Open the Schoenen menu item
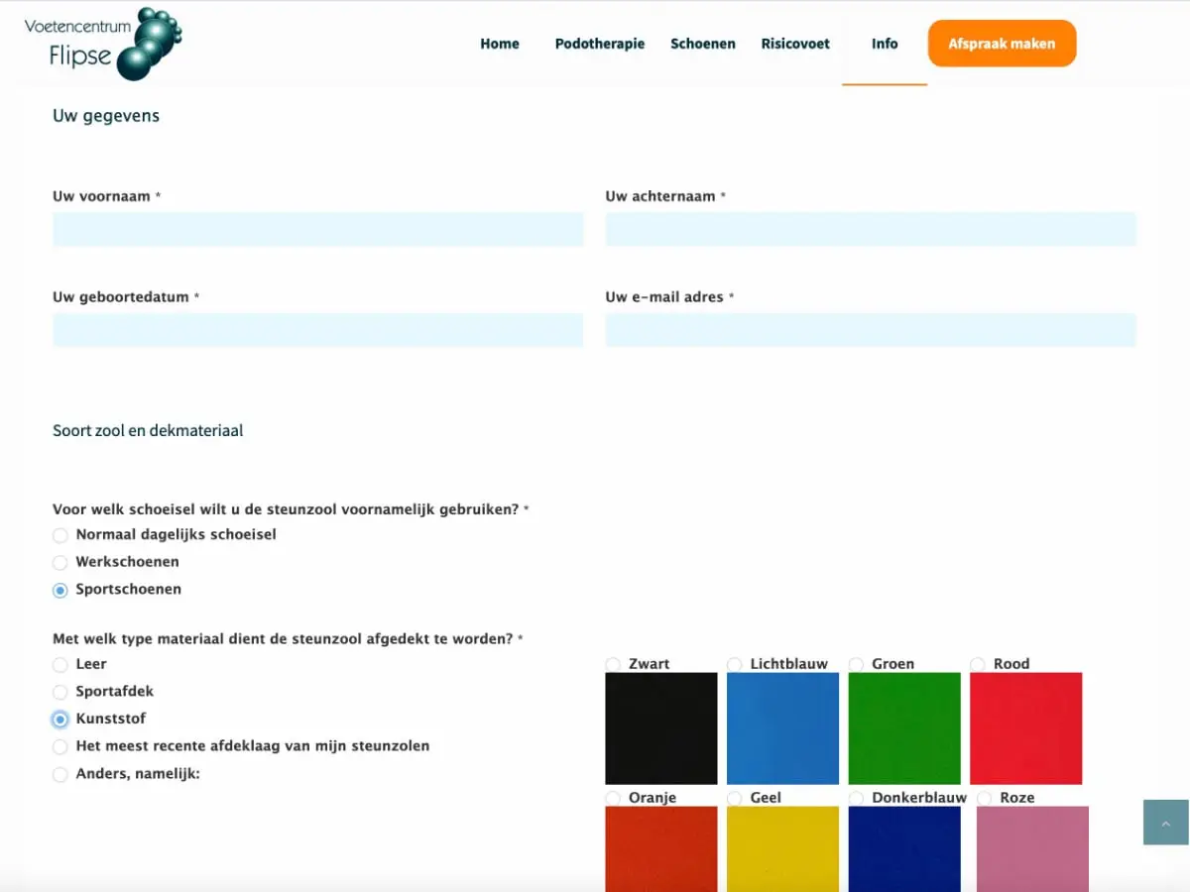The width and height of the screenshot is (1190, 892). (x=702, y=44)
